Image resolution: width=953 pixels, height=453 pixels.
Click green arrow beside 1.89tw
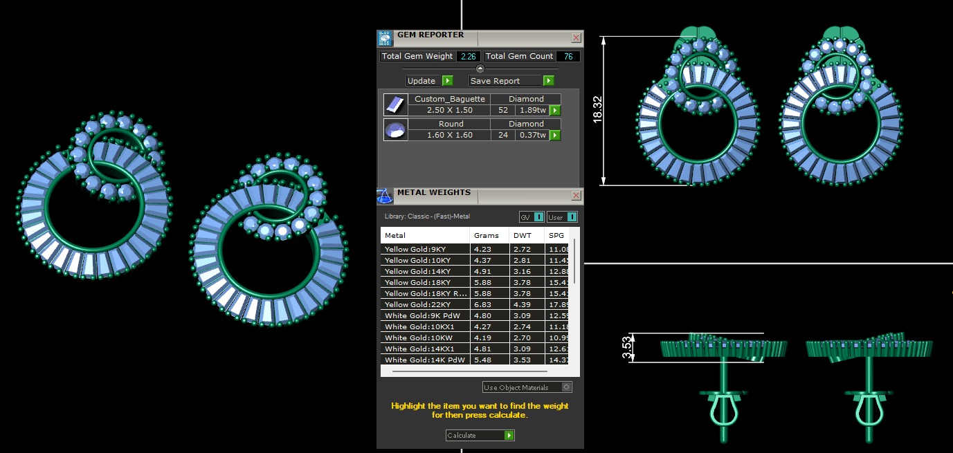[555, 110]
